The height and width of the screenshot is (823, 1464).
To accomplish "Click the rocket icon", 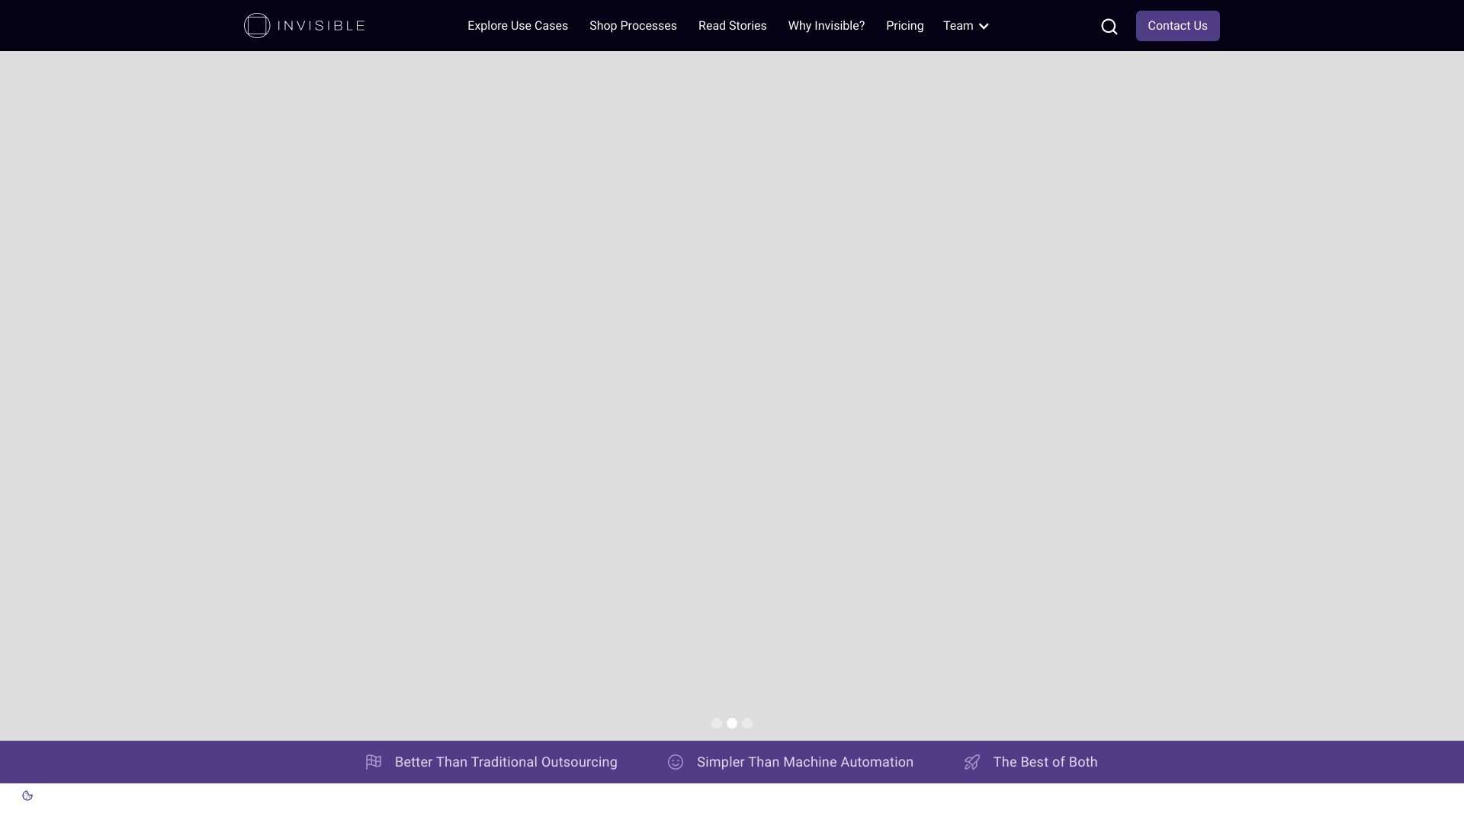I will [x=972, y=762].
